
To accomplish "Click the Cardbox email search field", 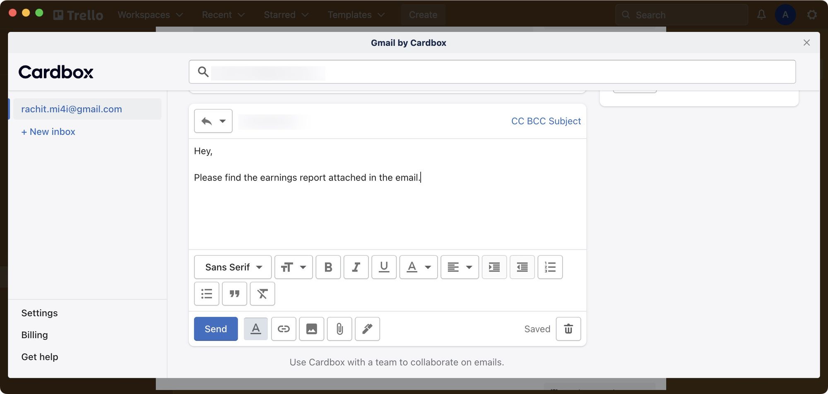I will [492, 72].
